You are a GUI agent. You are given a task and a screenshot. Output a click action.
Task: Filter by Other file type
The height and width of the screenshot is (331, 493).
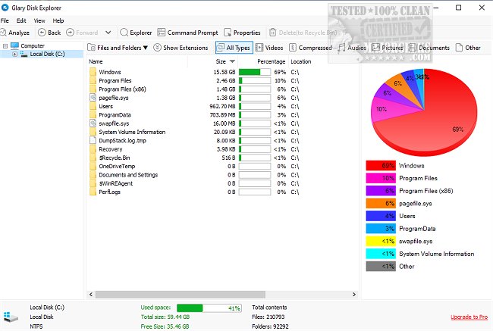coord(468,48)
